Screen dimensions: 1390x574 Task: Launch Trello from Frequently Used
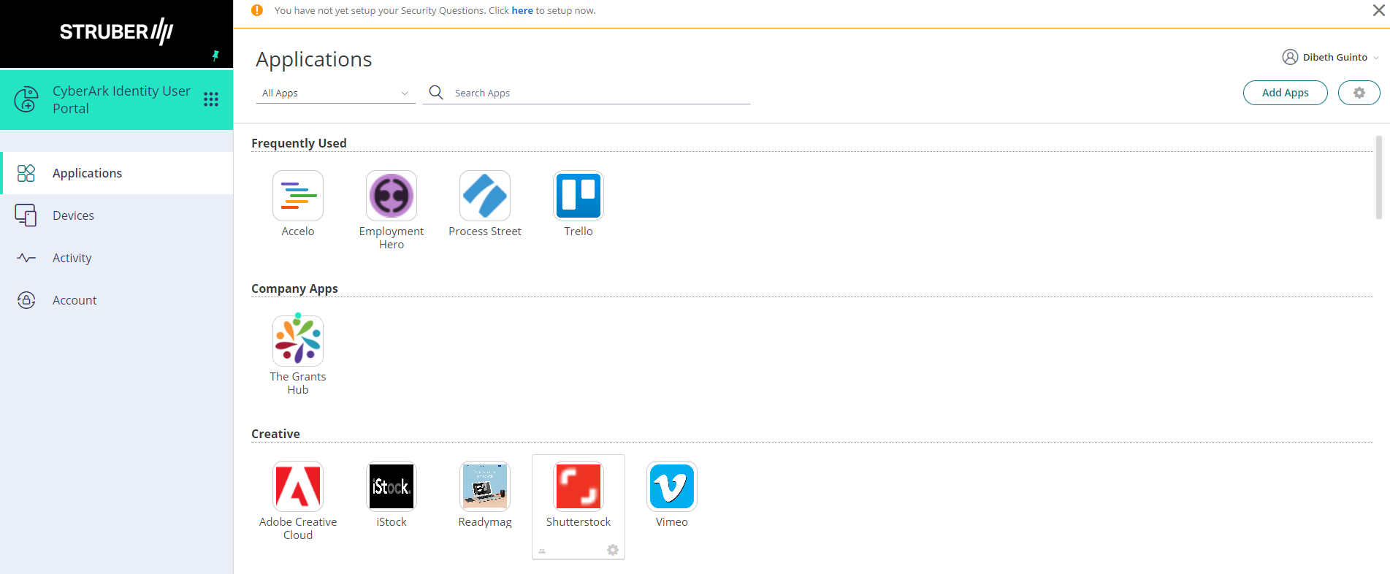point(578,196)
